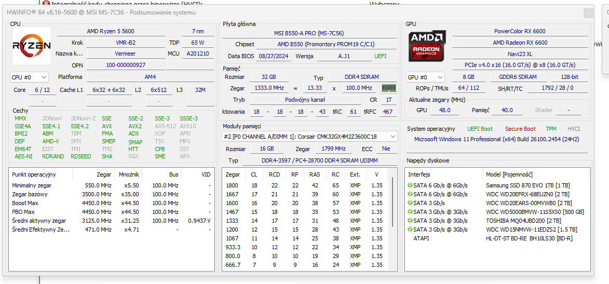
Task: Click the tRFC 467 value
Action: point(388,112)
